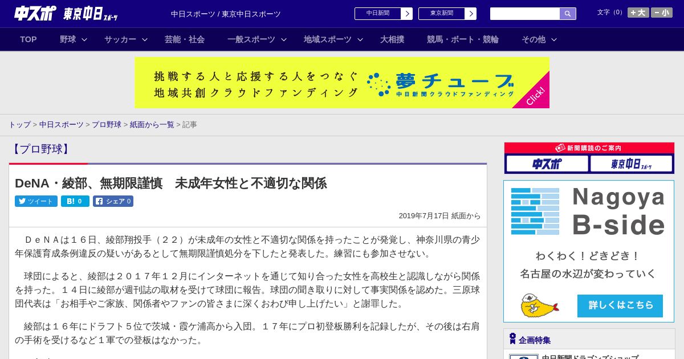Open the 一般スポーツ menu
Viewport: 684px width, 359px height.
click(x=251, y=39)
